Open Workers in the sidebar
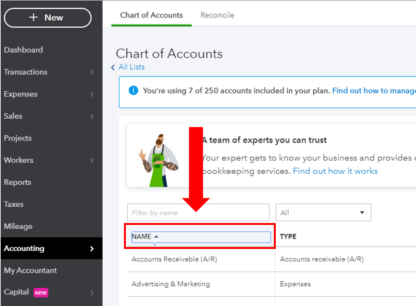 click(x=18, y=160)
